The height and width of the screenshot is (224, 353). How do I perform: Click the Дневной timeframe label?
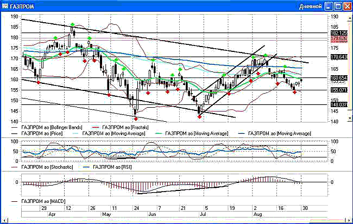311,6
